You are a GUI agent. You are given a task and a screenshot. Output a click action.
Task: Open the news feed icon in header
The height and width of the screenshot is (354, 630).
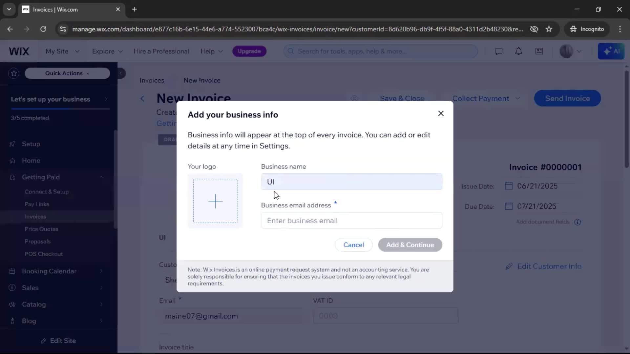tap(539, 51)
